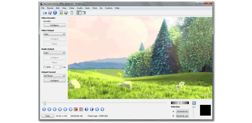Viewport: 252px width, 123px height.
Task: Start playback with the Play button
Action: (44, 109)
